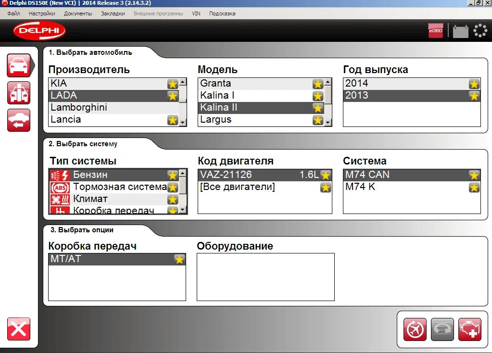Select manufacturer Lancia

pos(114,120)
